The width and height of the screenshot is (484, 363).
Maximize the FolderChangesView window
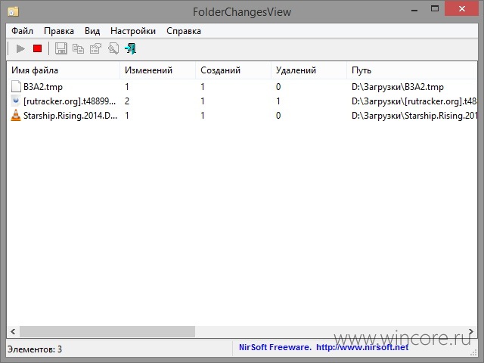point(435,9)
